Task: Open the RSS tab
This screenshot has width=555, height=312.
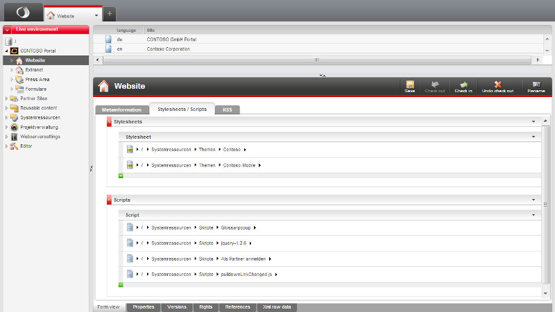Action: click(227, 110)
